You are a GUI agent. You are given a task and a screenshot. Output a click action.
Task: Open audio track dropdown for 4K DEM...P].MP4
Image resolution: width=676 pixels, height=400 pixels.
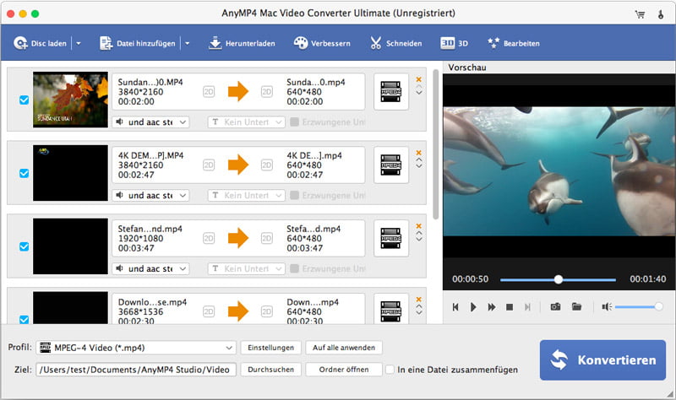tap(151, 196)
